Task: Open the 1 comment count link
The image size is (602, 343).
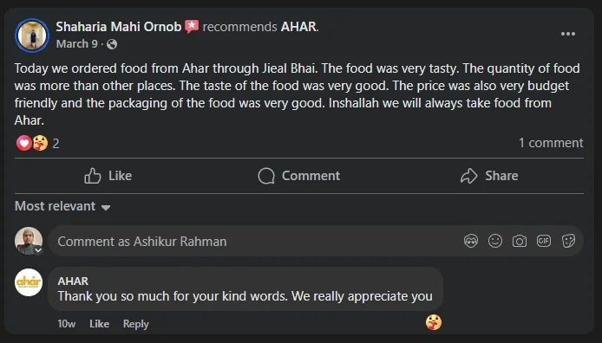Action: 551,143
